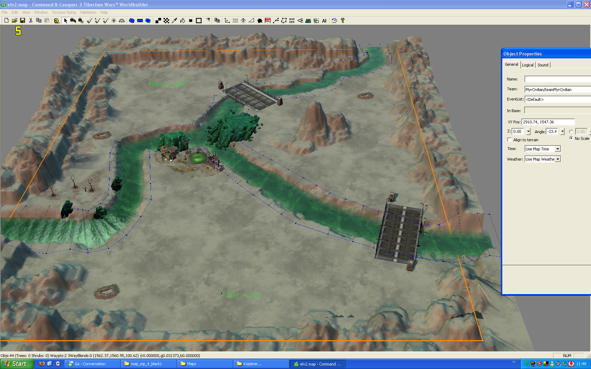Viewport: 591px width, 369px height.
Task: Click the BORDER tool icon
Action: (x=292, y=20)
